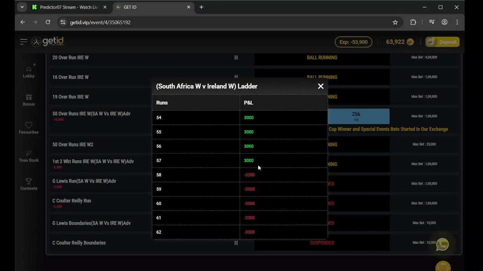Go back in browser
Screen dimensions: 483x271
[23, 22]
